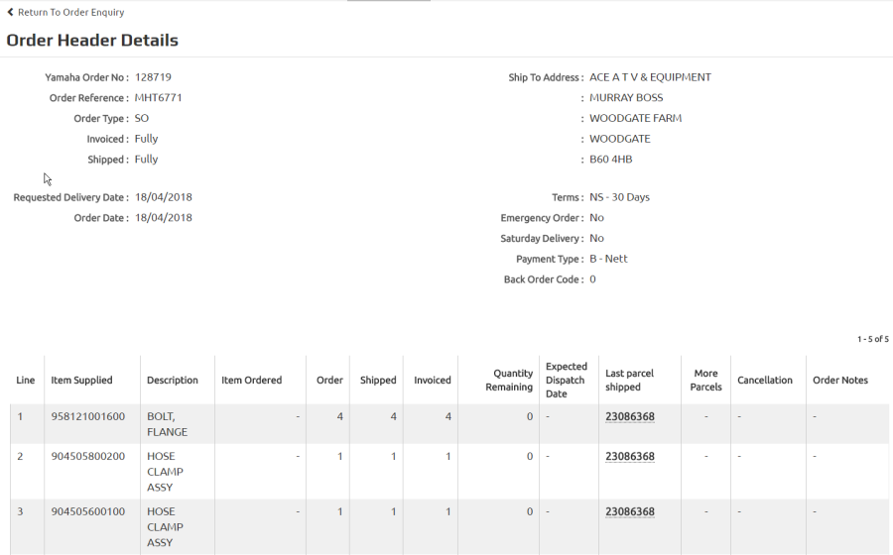Click the Order Date value 18/04/2018

[164, 218]
